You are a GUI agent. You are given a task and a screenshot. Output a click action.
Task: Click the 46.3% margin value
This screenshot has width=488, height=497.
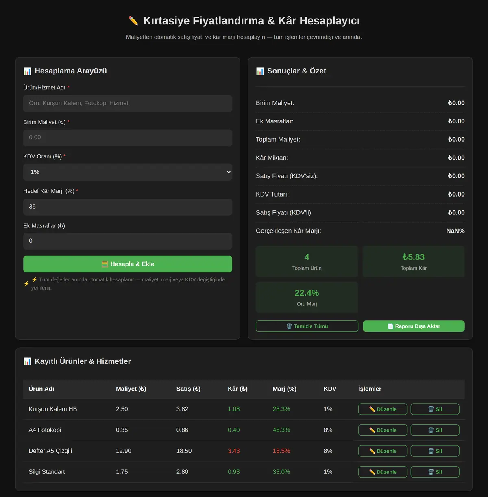coord(281,430)
